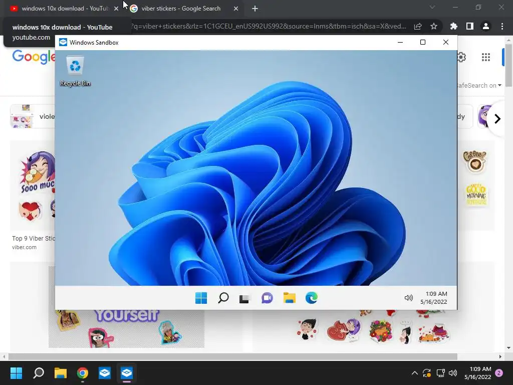This screenshot has width=513, height=385.
Task: Open Recycle Bin inside Windows Sandbox
Action: (75, 71)
